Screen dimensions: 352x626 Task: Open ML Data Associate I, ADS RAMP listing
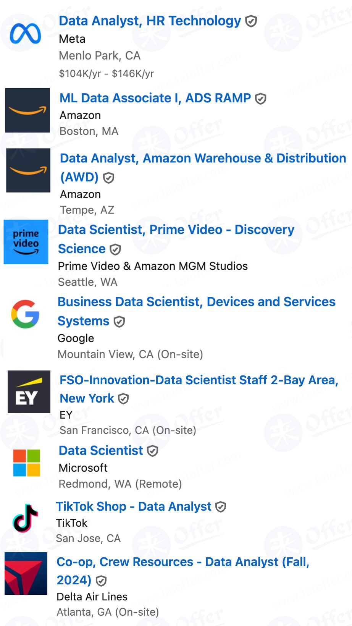click(x=155, y=98)
